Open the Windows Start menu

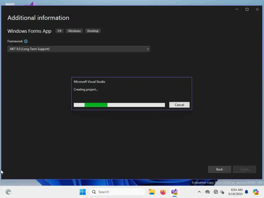point(82,192)
